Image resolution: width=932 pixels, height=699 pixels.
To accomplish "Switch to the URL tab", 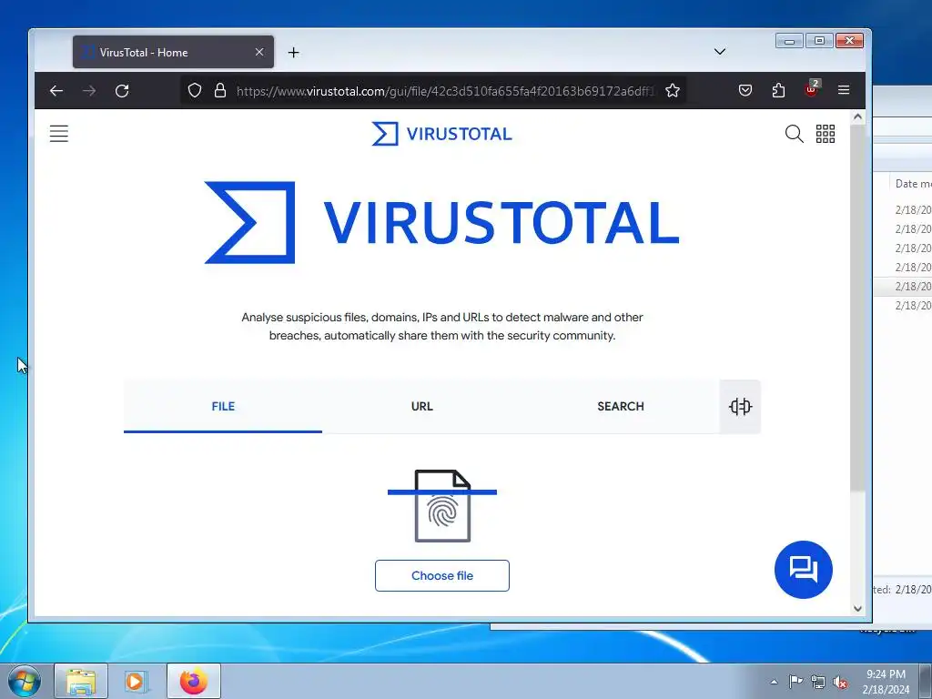I will point(422,407).
